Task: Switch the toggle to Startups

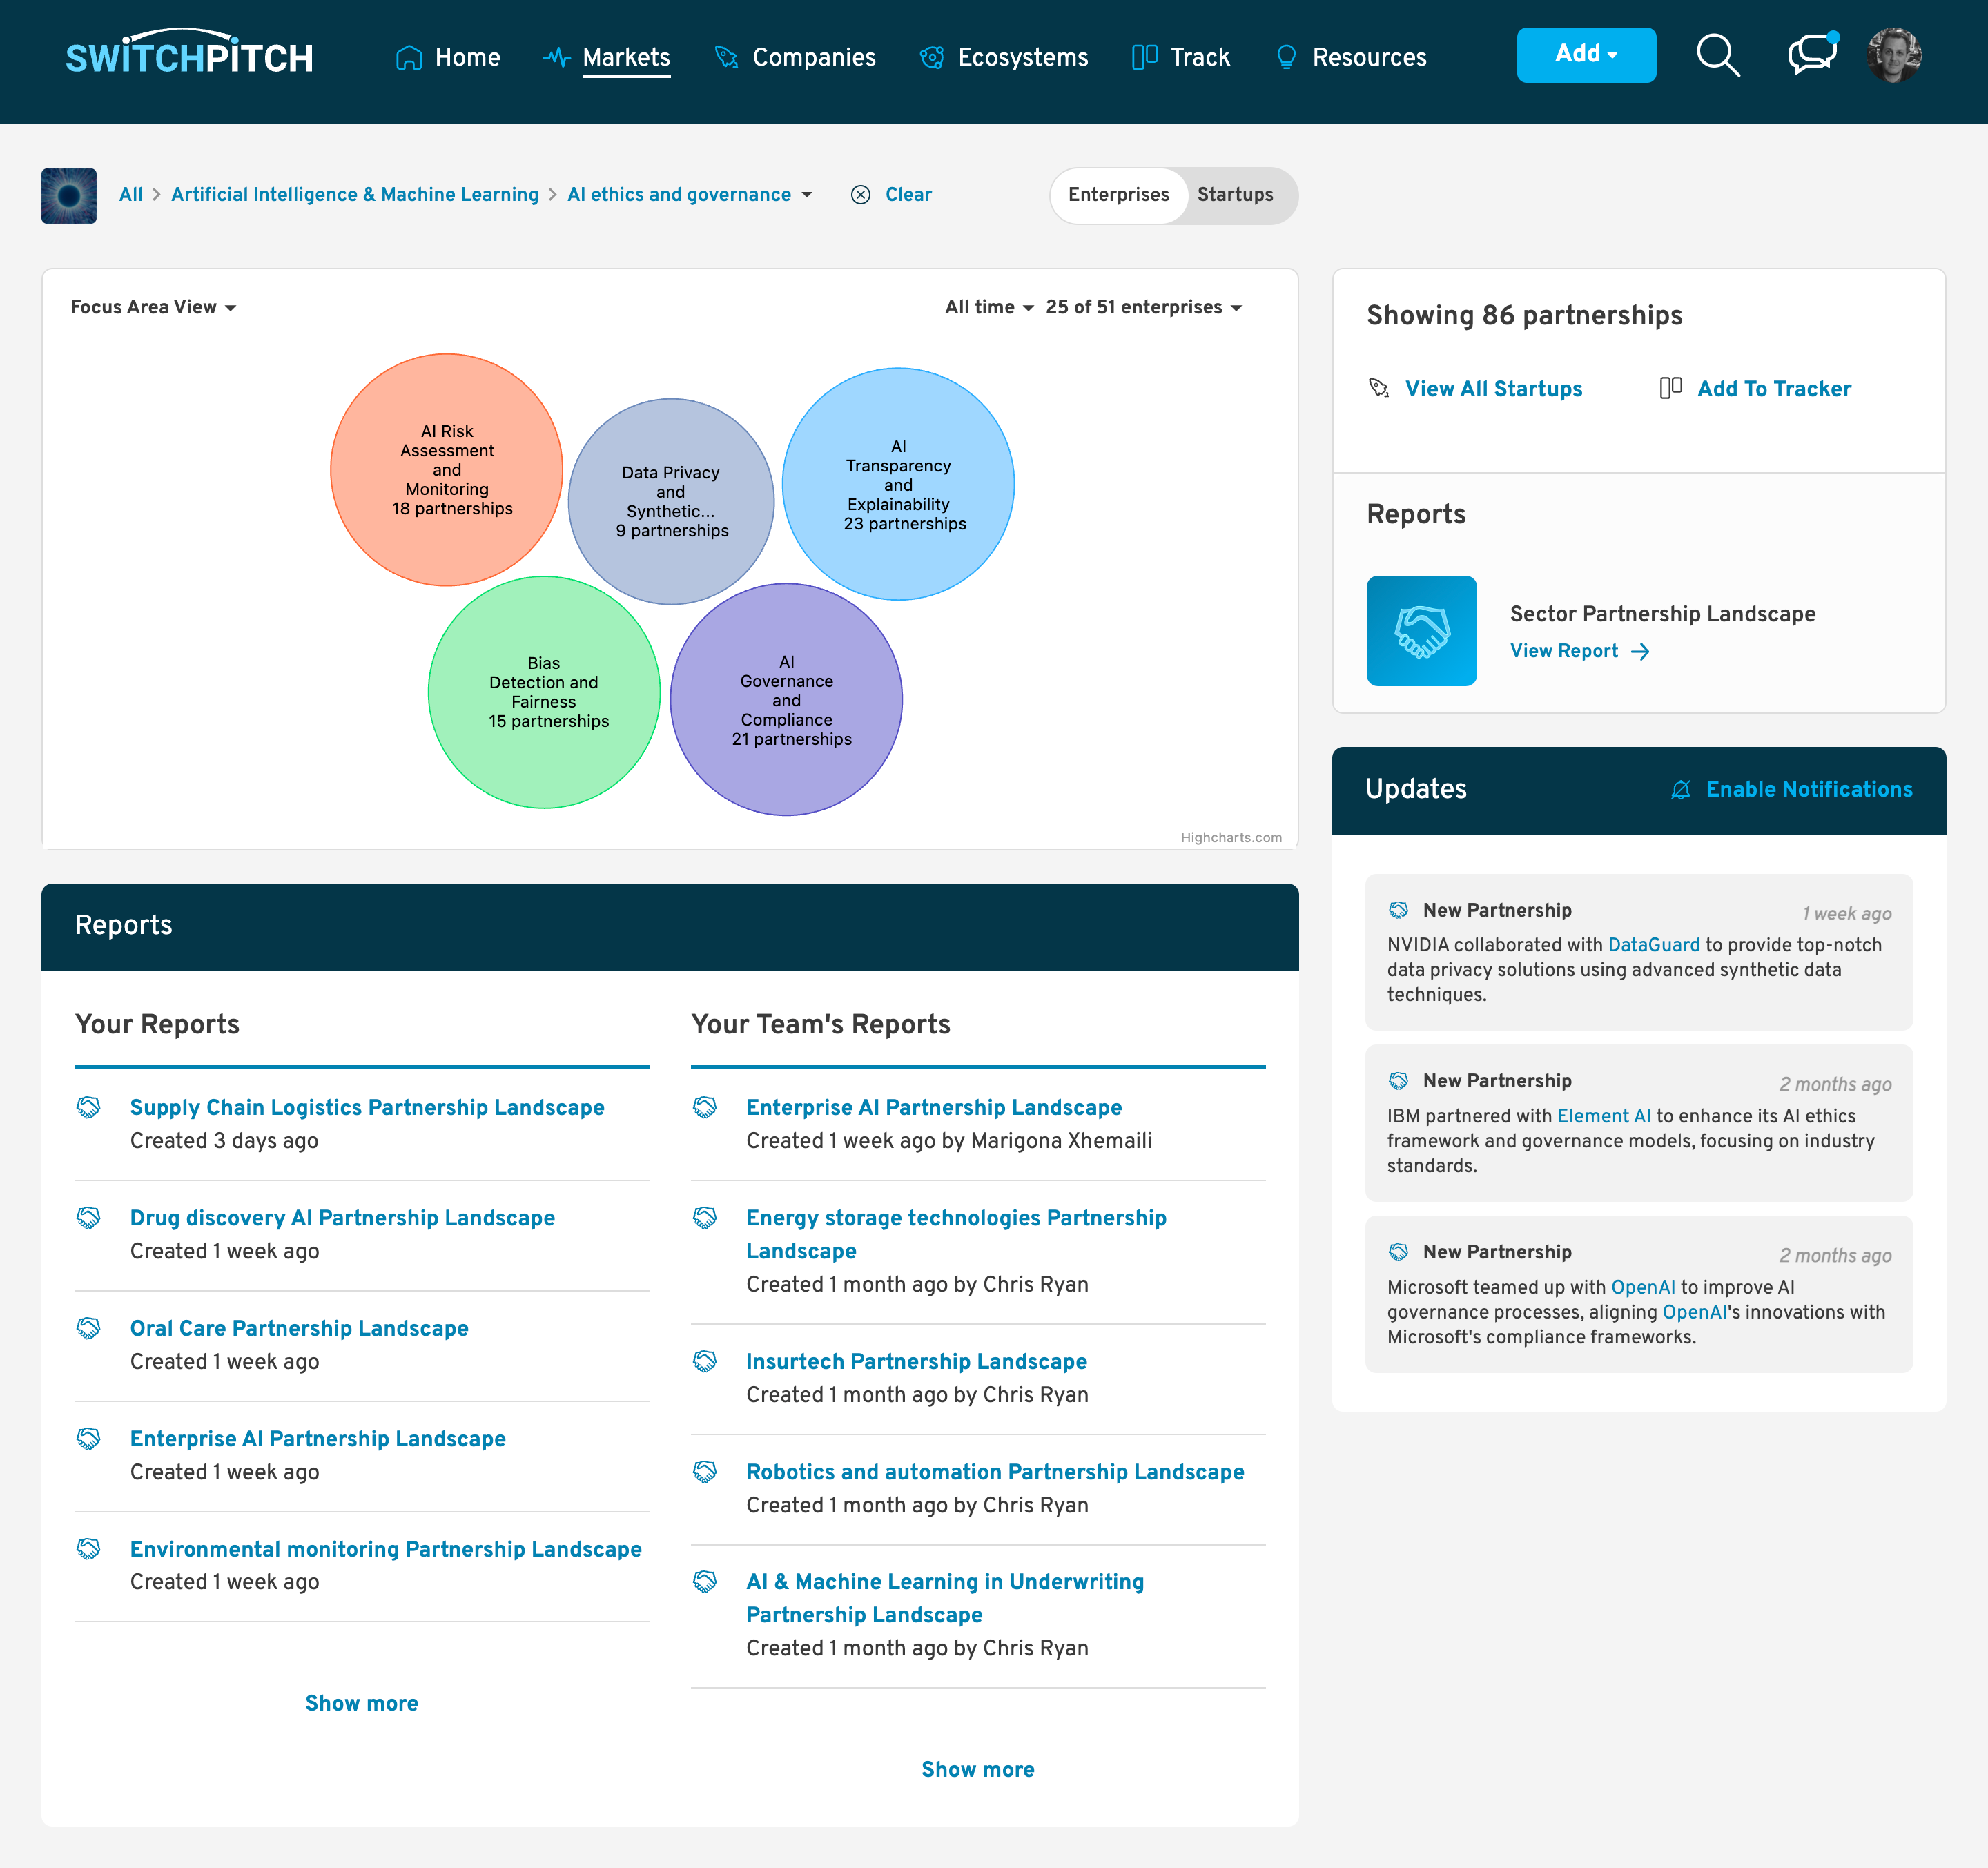Action: pos(1235,195)
